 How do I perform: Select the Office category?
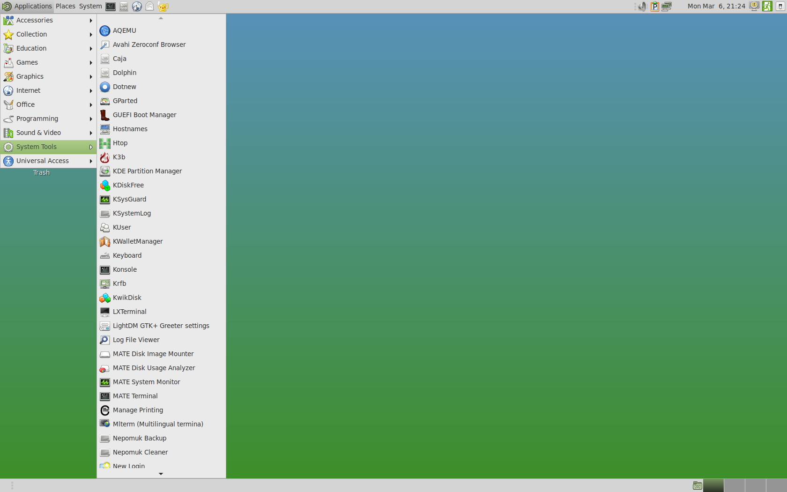coord(48,104)
